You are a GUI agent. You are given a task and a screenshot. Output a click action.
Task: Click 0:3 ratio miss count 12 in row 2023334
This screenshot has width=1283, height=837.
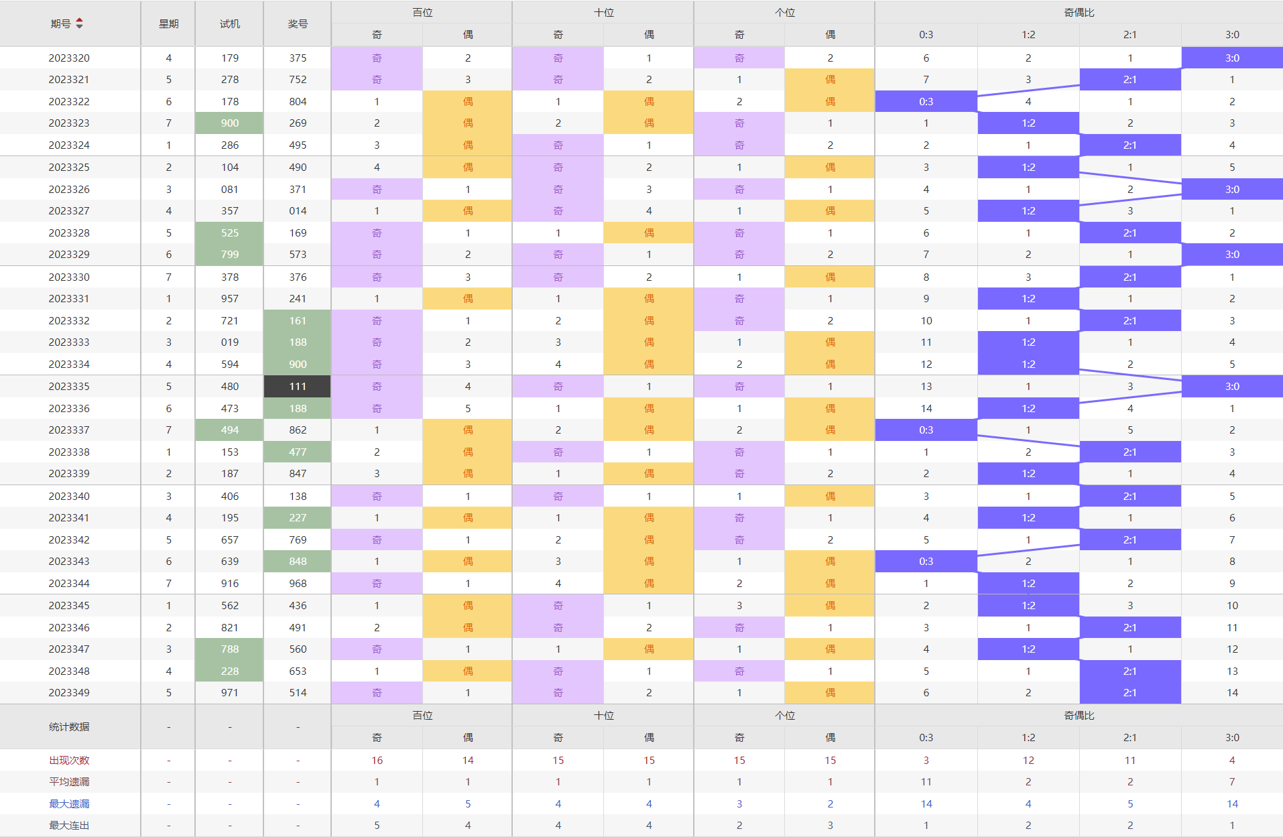click(926, 365)
